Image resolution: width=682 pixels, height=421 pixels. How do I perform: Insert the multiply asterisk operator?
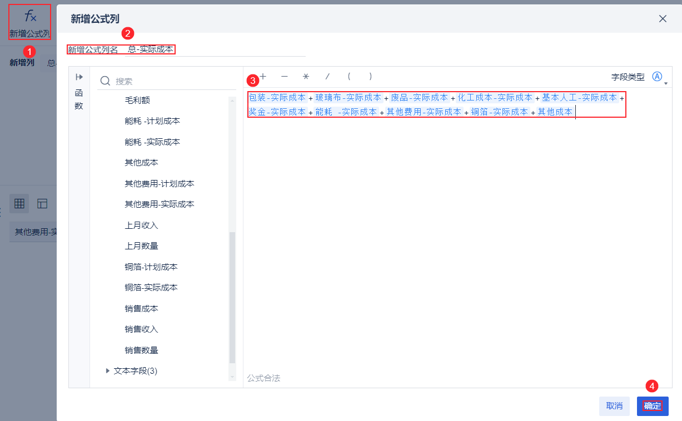(306, 77)
